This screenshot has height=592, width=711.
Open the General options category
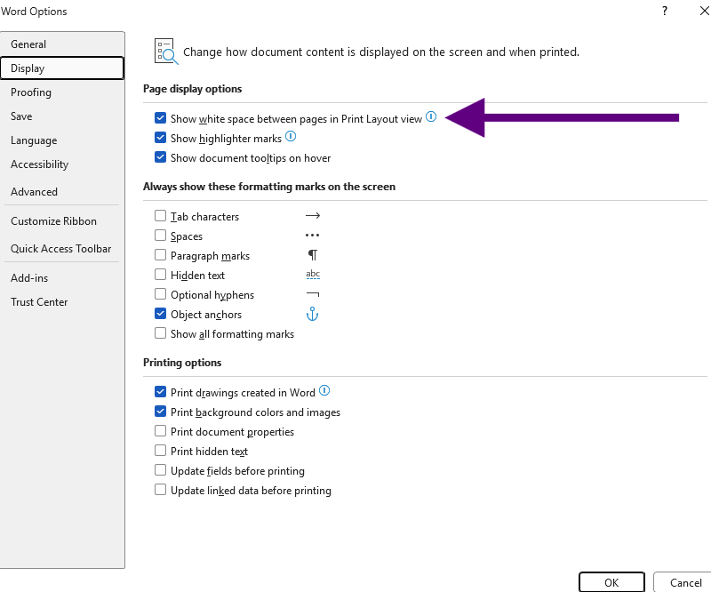point(62,44)
